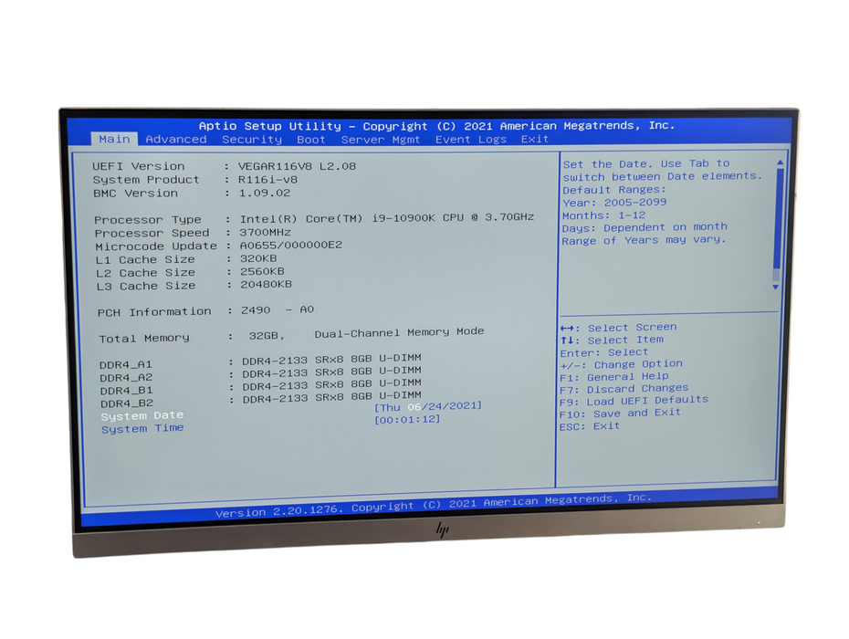This screenshot has width=849, height=639.
Task: Click the help panel scrollbar thumb
Action: click(778, 219)
